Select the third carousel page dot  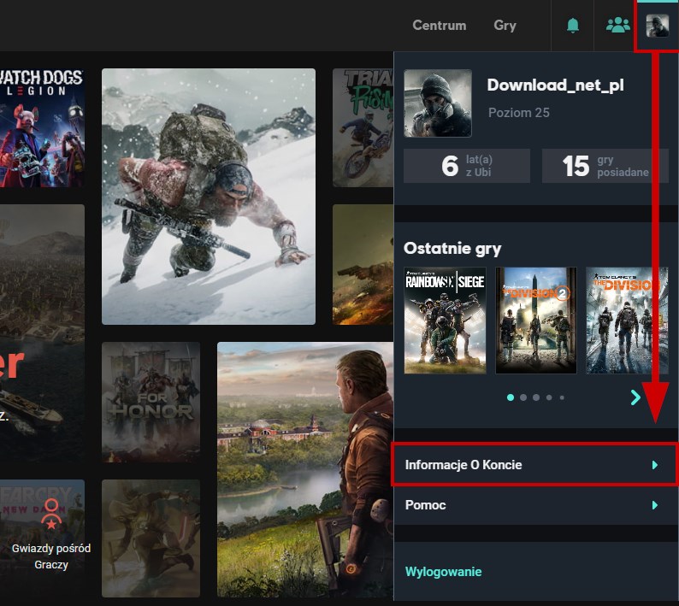click(x=536, y=397)
